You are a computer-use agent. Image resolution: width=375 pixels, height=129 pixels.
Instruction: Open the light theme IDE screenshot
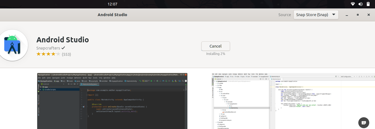(x=293, y=101)
